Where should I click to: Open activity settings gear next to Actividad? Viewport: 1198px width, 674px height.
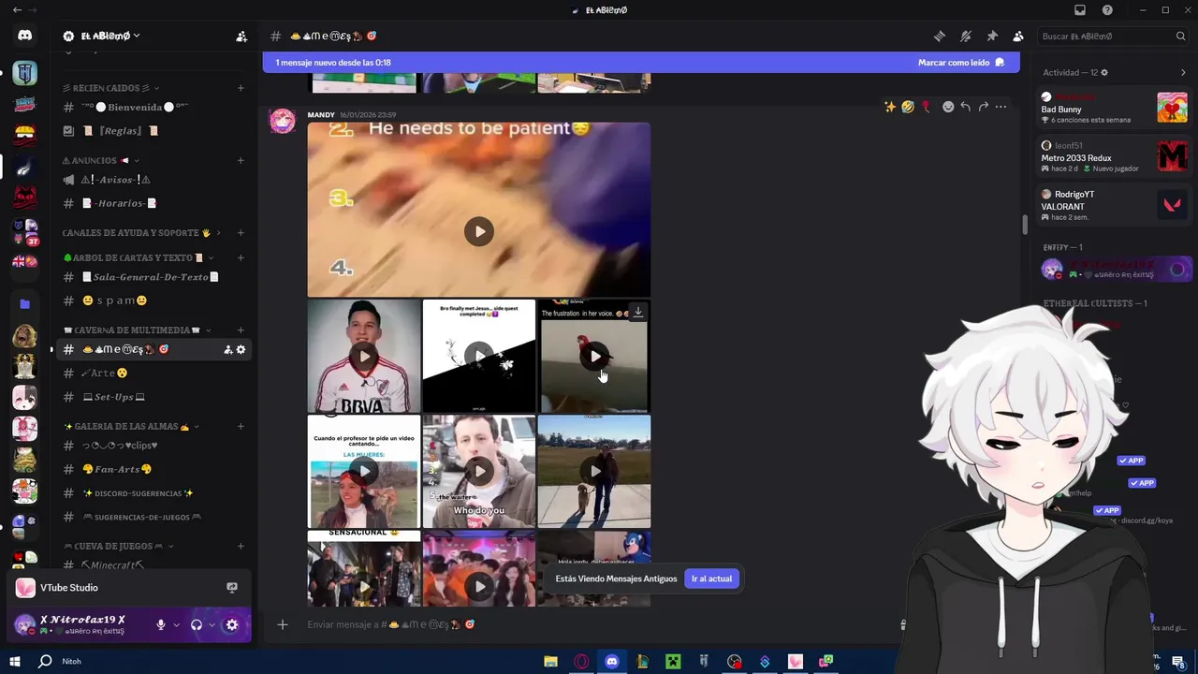point(1104,72)
